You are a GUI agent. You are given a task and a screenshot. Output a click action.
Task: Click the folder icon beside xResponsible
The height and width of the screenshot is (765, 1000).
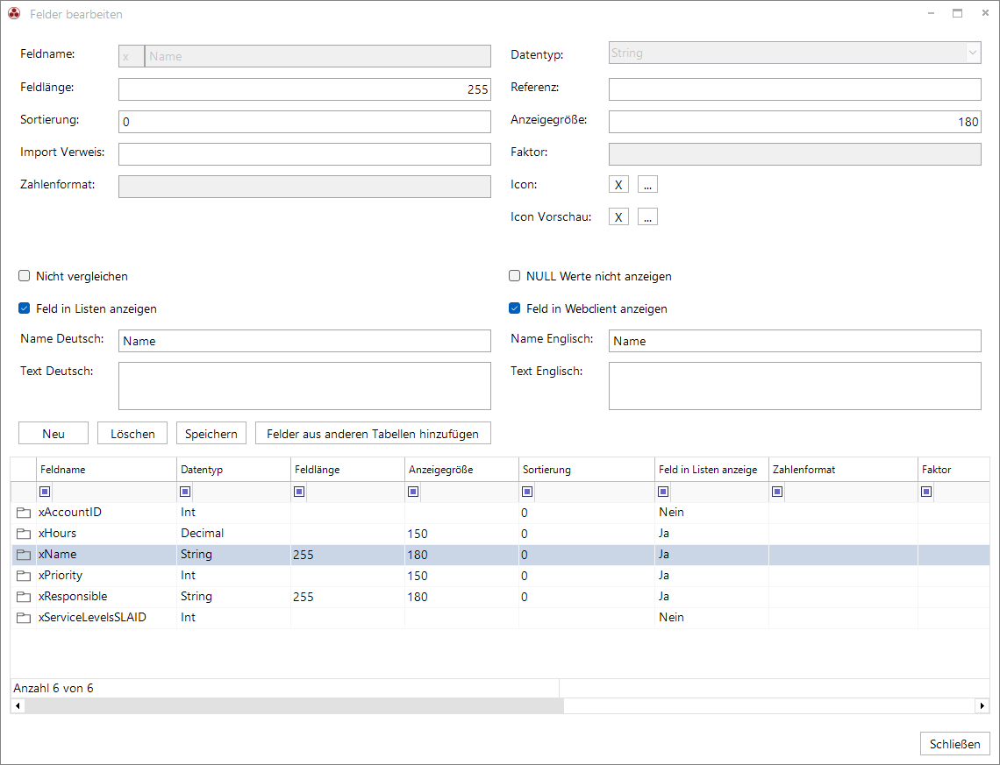[x=24, y=597]
